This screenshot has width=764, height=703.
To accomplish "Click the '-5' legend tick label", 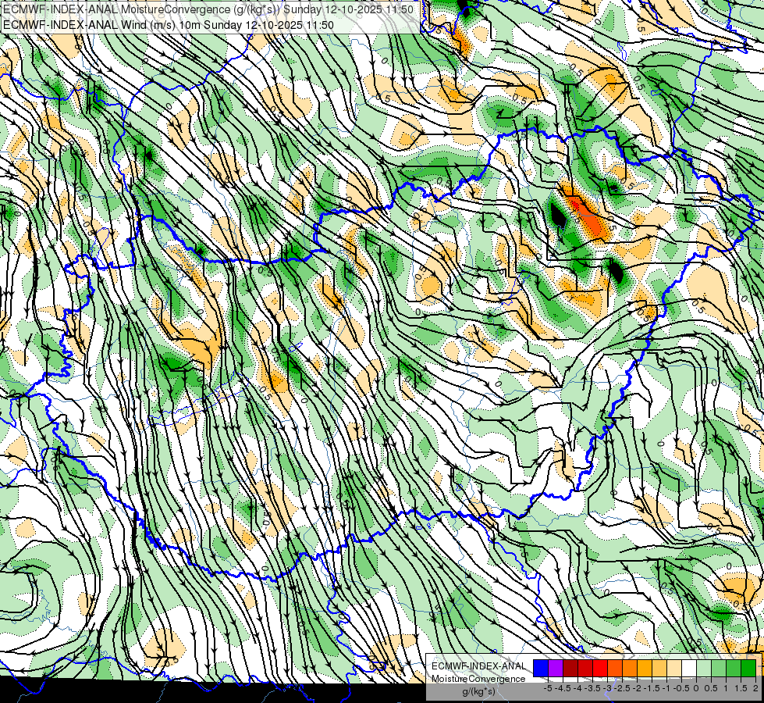I will click(548, 688).
